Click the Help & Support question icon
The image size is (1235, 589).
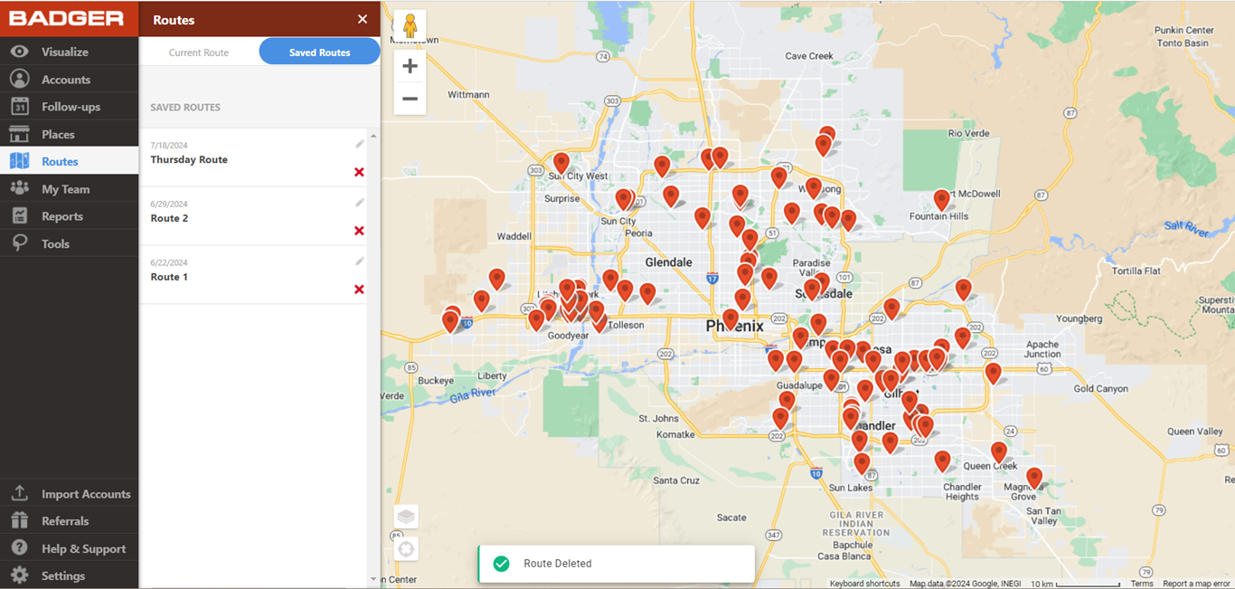20,548
